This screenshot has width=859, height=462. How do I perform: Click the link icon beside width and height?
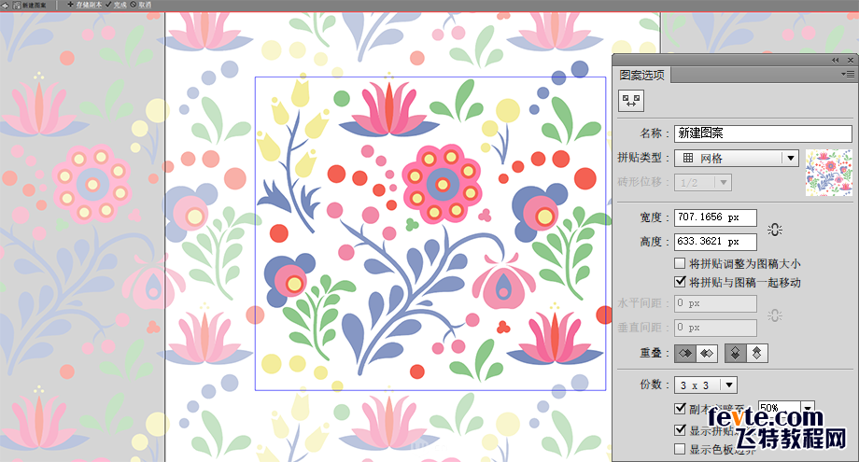coord(775,230)
